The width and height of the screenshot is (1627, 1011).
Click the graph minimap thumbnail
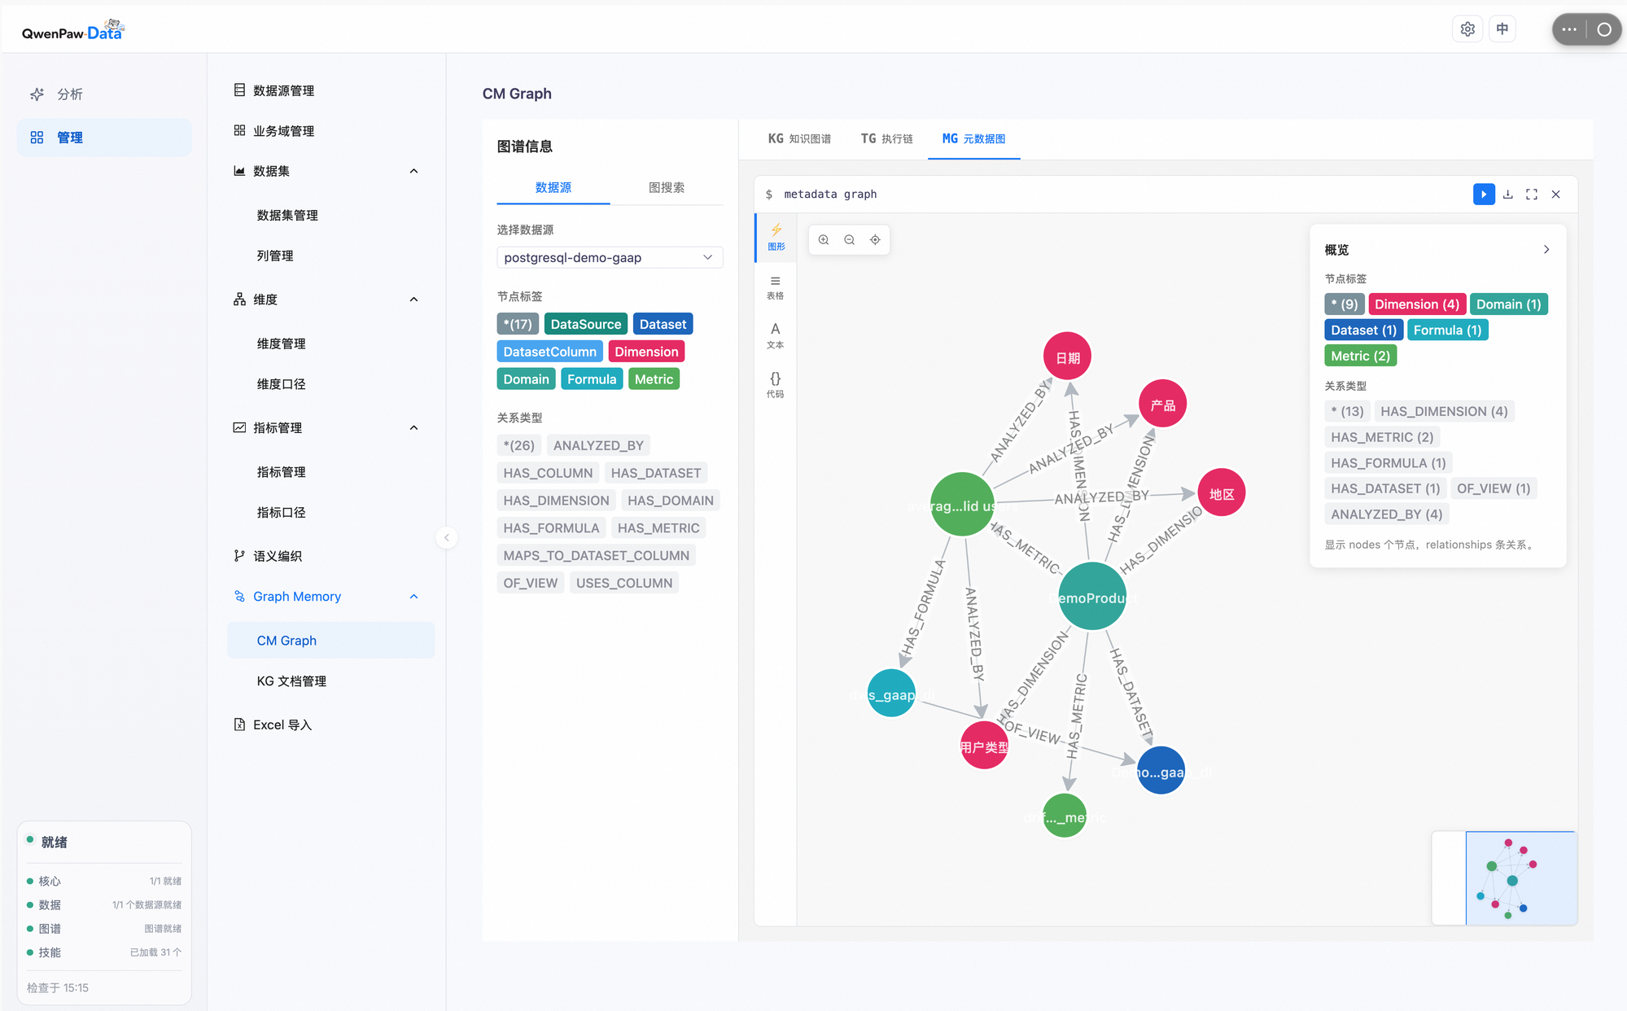point(1504,878)
